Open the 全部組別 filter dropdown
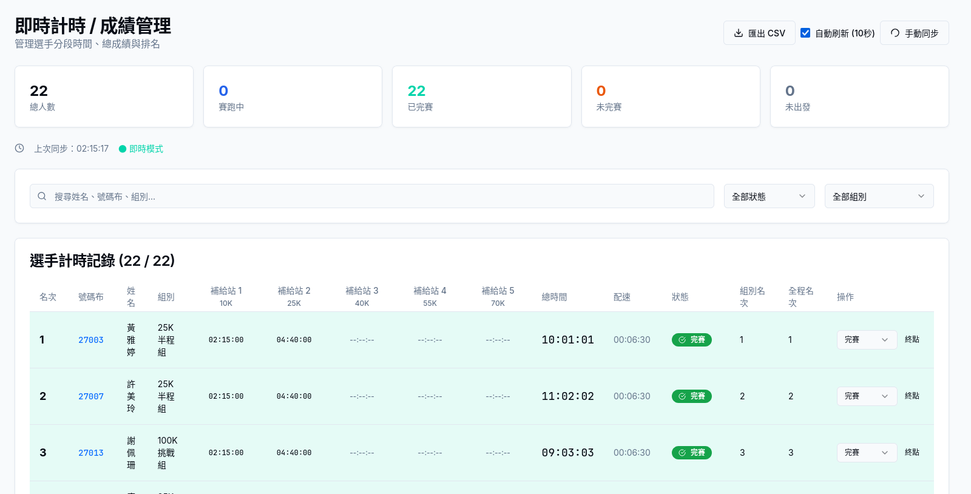This screenshot has width=971, height=494. (x=879, y=196)
